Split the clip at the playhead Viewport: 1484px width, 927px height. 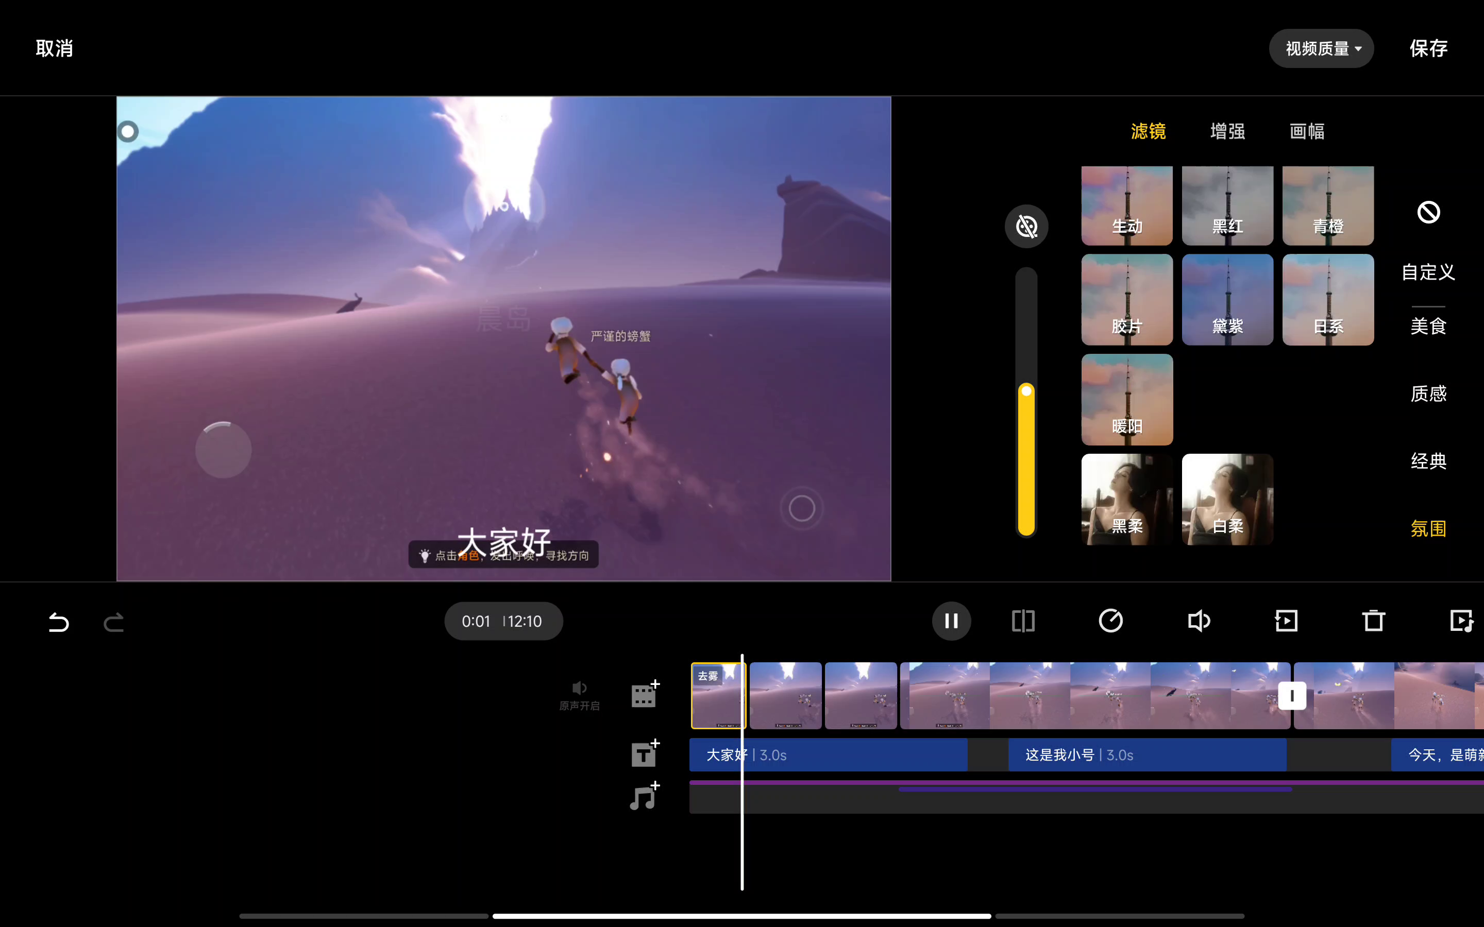pyautogui.click(x=1023, y=621)
